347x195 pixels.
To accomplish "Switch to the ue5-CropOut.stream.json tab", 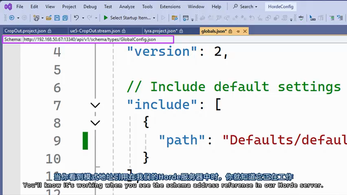I will pyautogui.click(x=95, y=31).
